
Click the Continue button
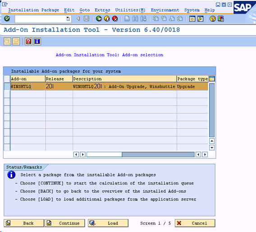[x=65, y=223]
